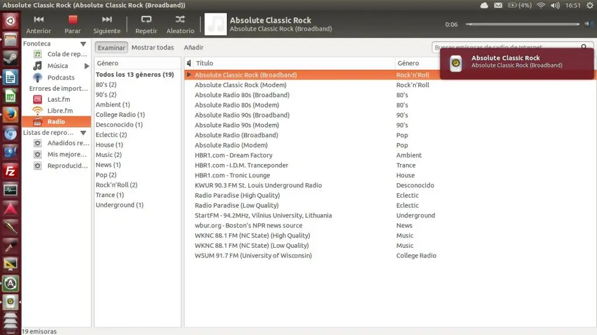
Task: Select Radio Paradise (High Quality) station
Action: (237, 195)
